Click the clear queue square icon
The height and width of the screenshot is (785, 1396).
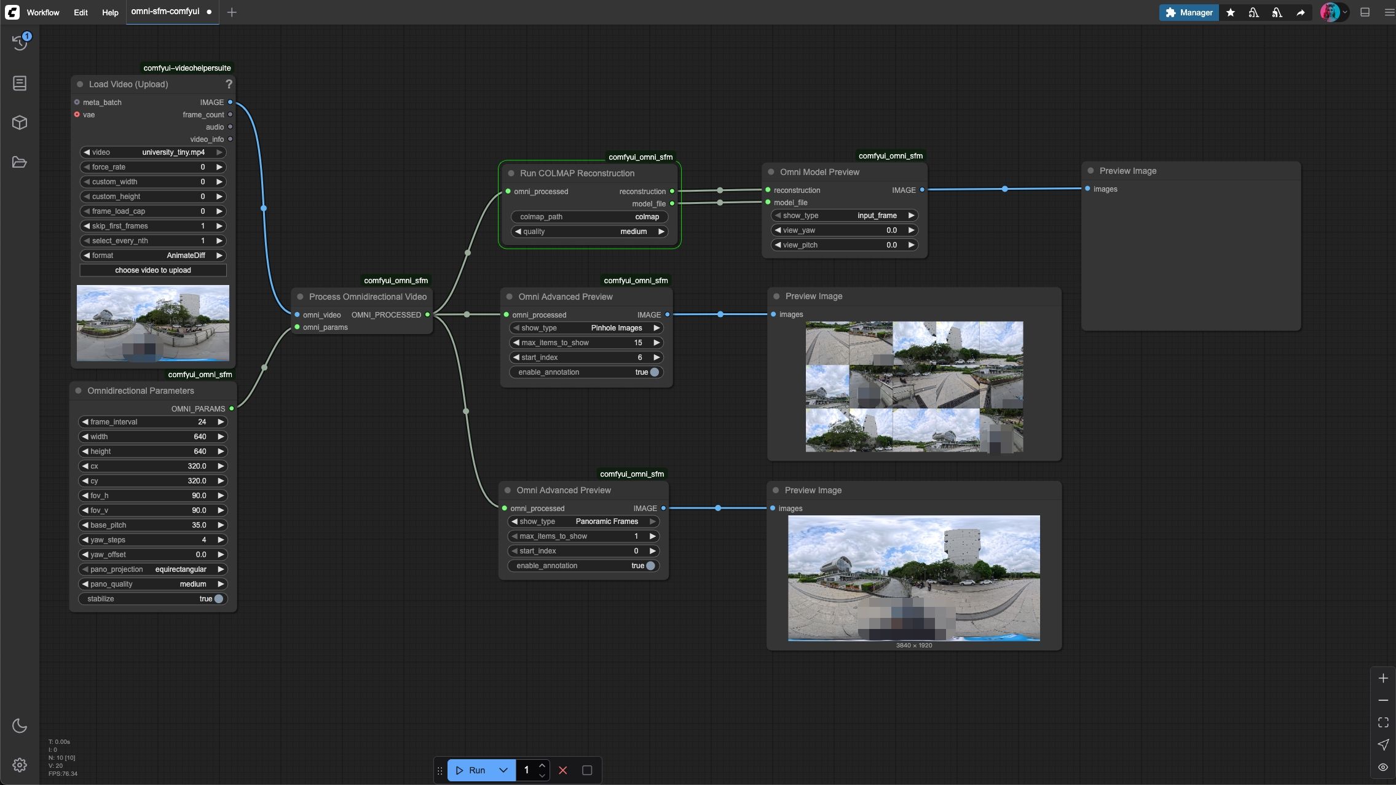[x=587, y=770]
